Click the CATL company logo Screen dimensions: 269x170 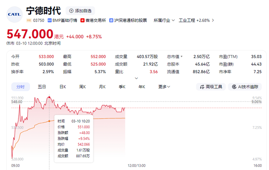pyautogui.click(x=15, y=15)
